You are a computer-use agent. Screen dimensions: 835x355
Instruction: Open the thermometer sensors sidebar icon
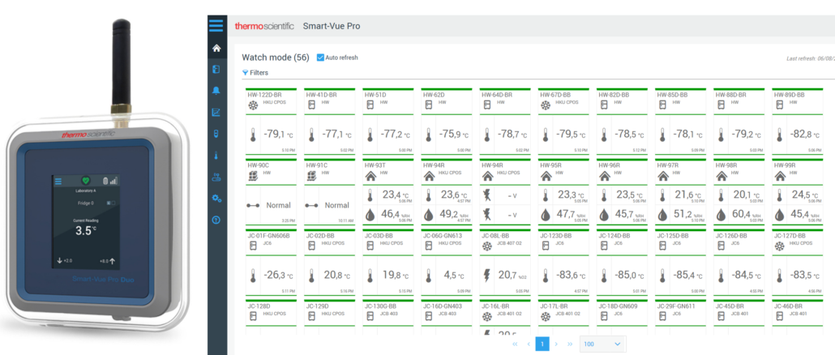click(x=216, y=156)
